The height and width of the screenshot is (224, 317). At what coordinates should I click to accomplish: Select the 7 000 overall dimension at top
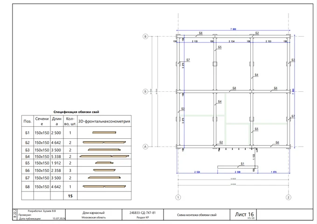(233, 29)
